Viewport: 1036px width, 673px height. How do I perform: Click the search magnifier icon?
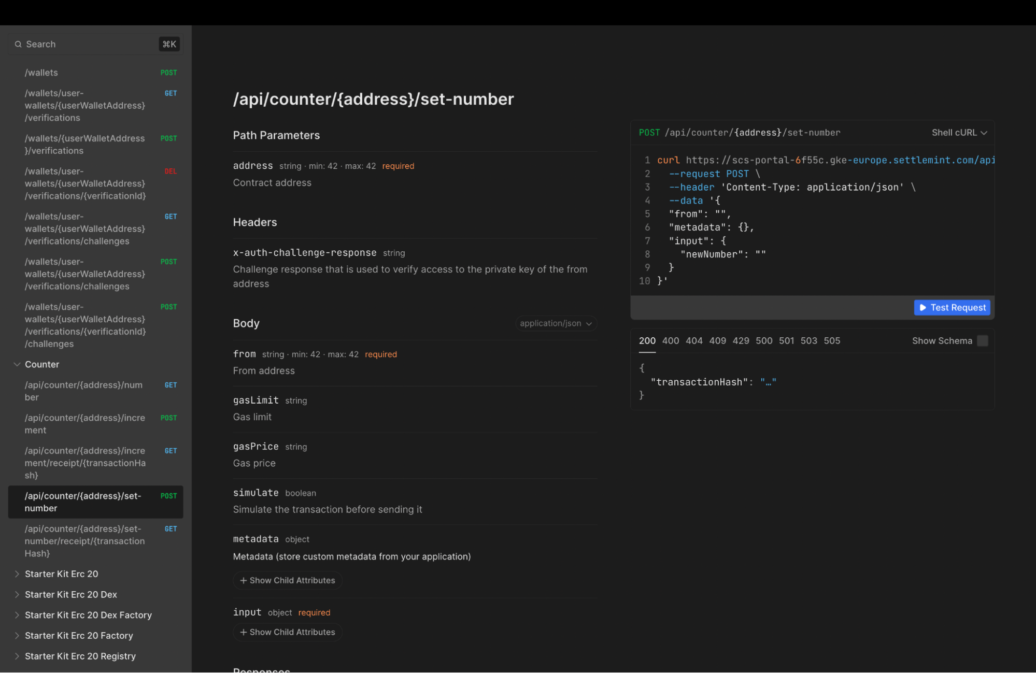(18, 45)
